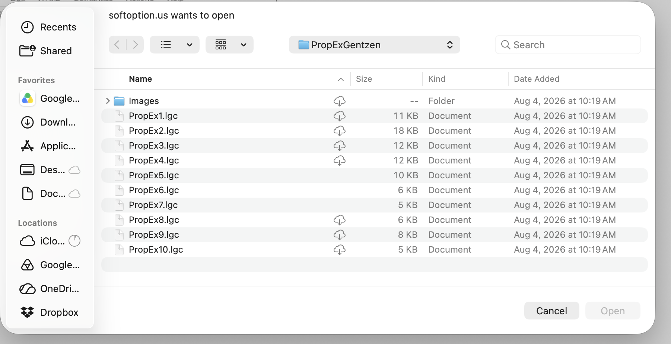Select file PropEx2.lgc
This screenshot has width=671, height=344.
[374, 131]
